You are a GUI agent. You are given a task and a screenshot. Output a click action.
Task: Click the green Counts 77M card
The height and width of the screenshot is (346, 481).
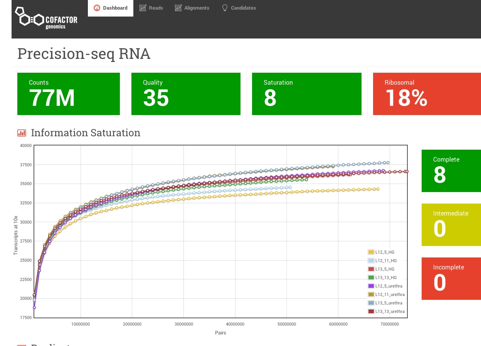[x=68, y=94]
